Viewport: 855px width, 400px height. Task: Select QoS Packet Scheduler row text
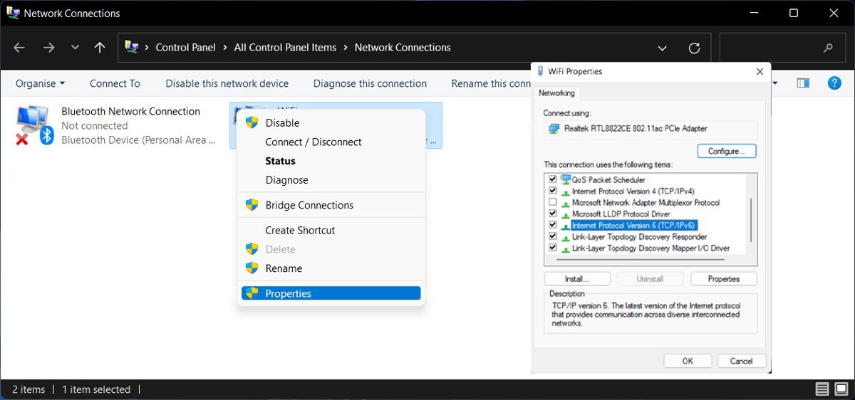pos(608,180)
